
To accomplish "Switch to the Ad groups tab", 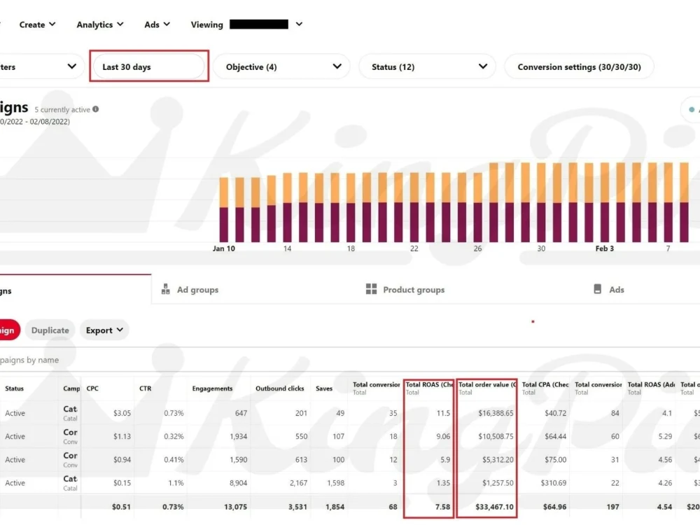I will click(x=190, y=290).
